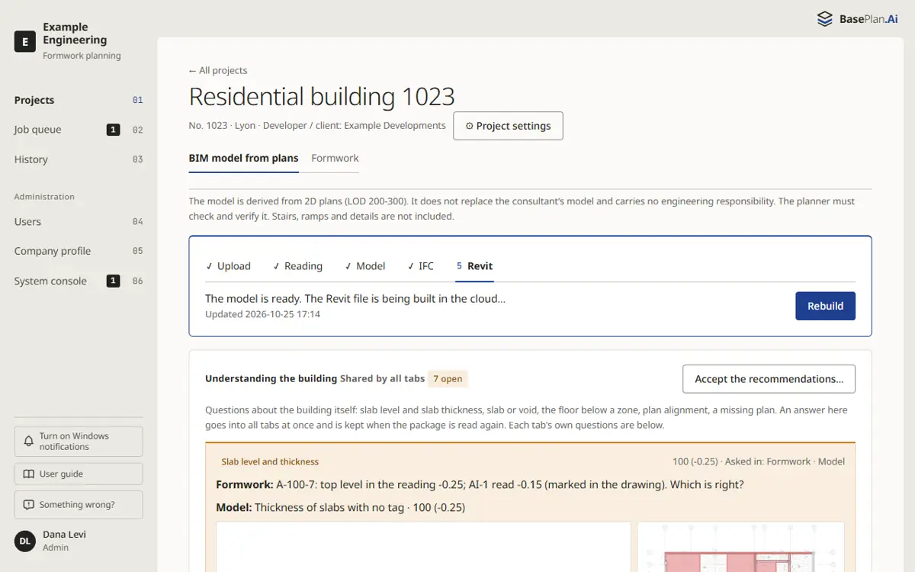Click the Shared by all tabs label
This screenshot has height=572, width=915.
(382, 379)
